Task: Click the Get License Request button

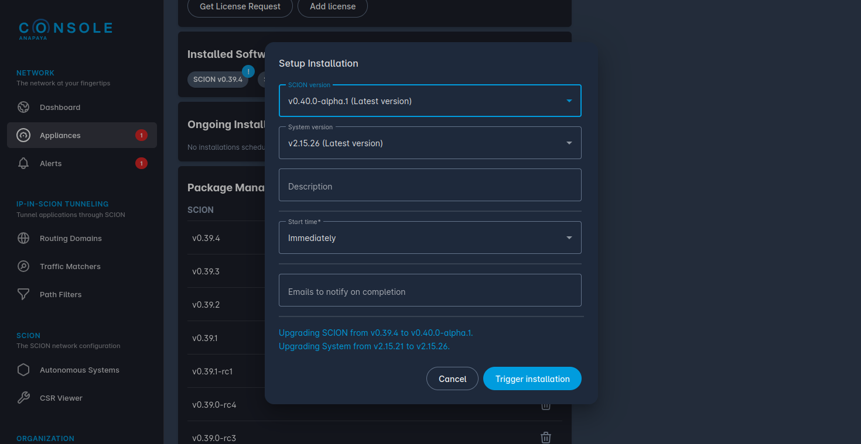Action: click(240, 6)
